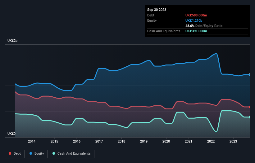Click the 2014 x-axis label
255x163 pixels.
pyautogui.click(x=32, y=142)
